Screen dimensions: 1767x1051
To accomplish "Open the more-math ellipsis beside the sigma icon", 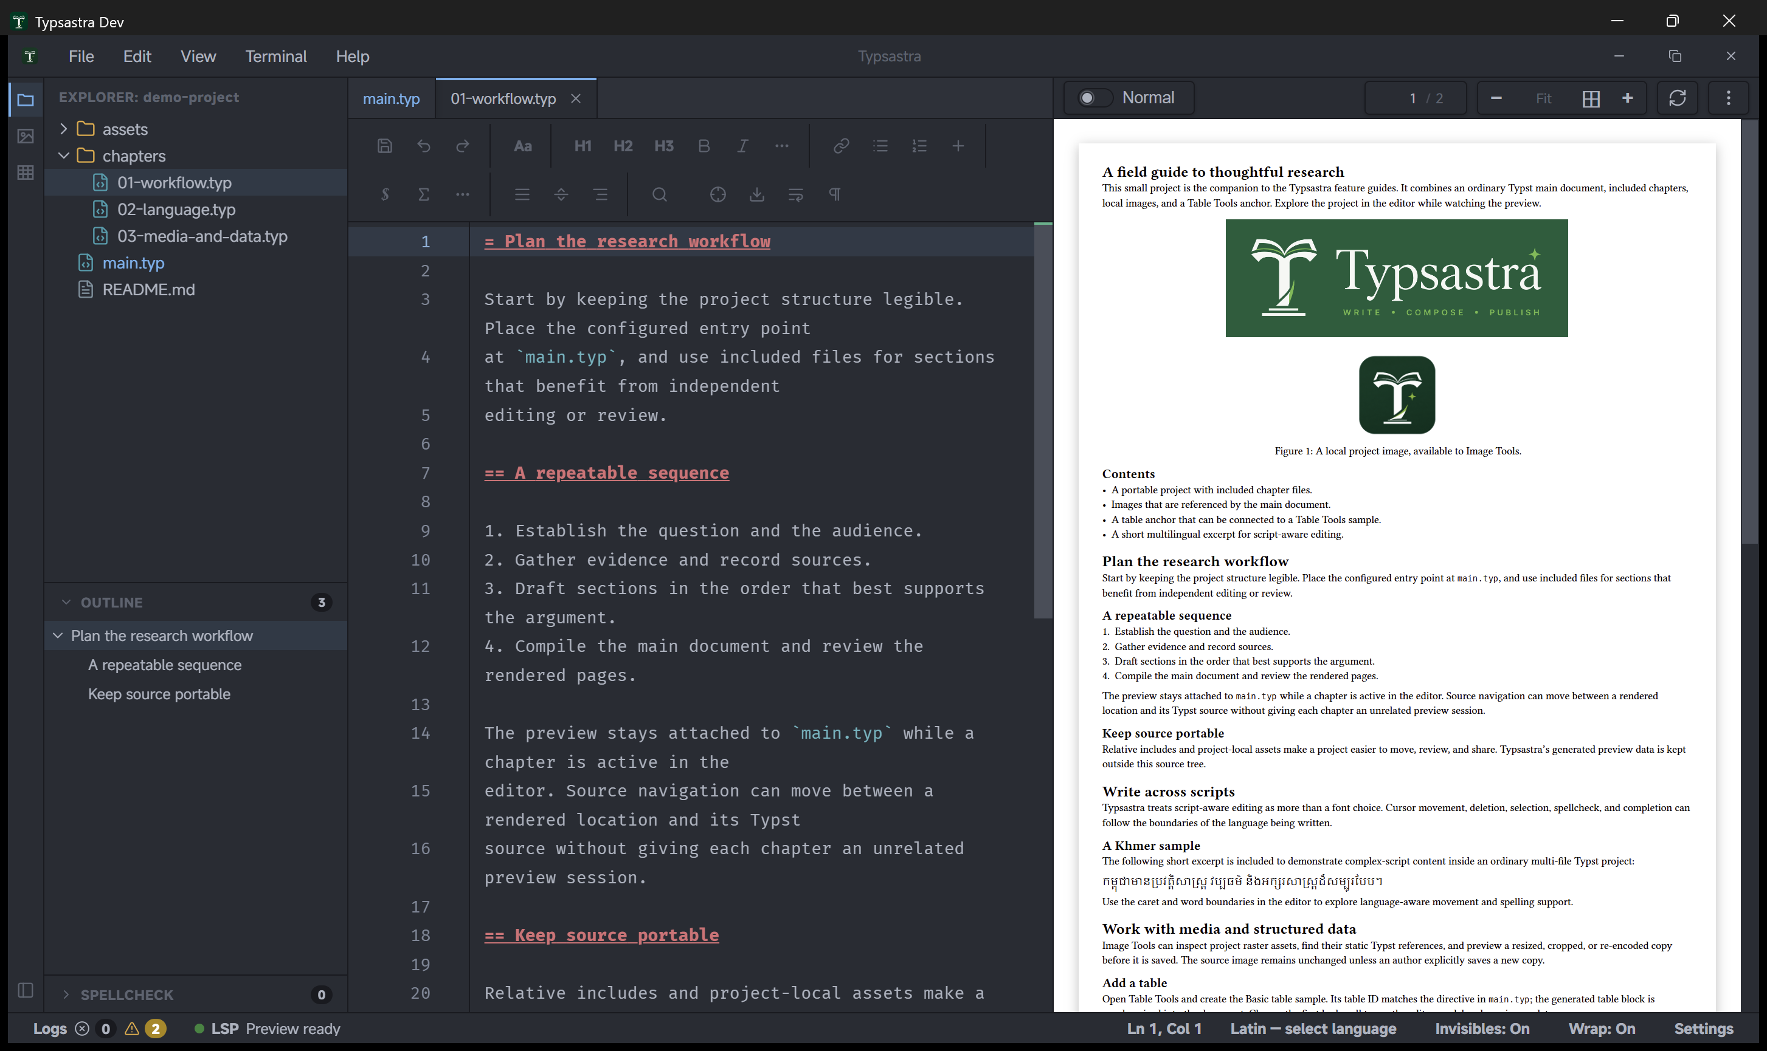I will (x=463, y=194).
